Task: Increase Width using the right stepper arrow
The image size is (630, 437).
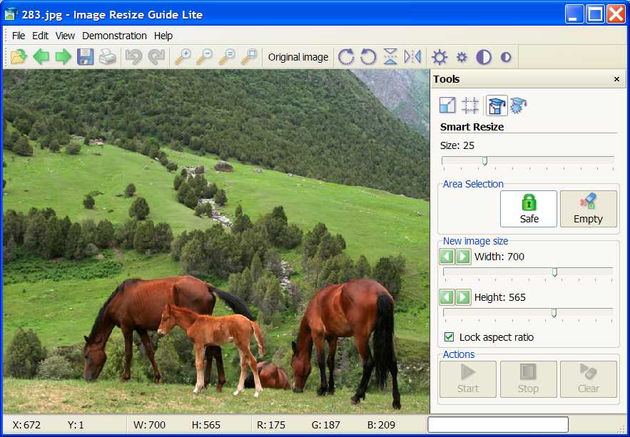Action: click(462, 257)
